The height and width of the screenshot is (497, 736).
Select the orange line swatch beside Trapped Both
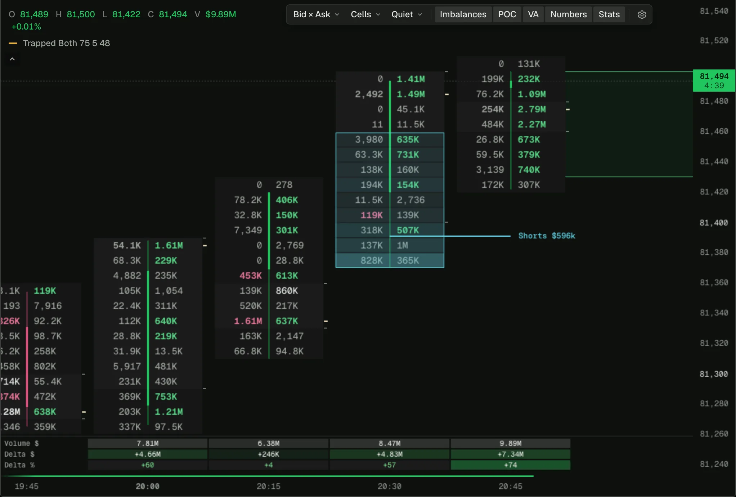[x=13, y=43]
